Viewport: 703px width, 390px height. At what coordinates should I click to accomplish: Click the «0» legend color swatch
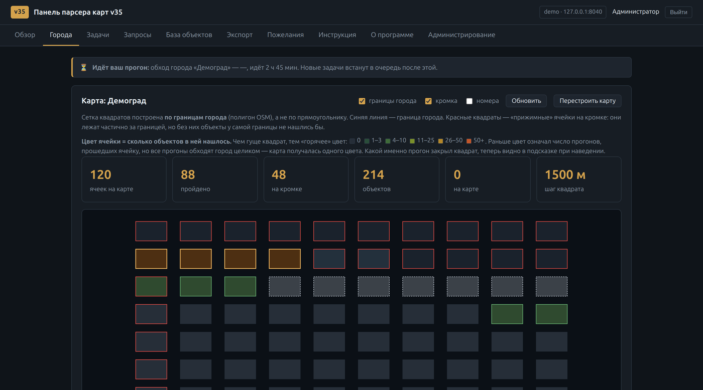[352, 141]
